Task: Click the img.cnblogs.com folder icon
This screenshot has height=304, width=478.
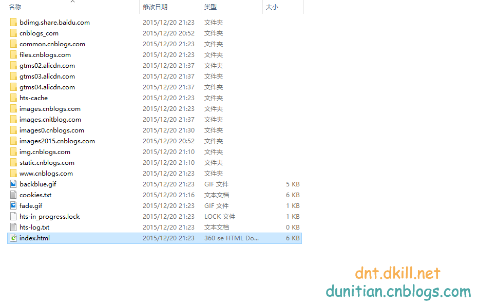Action: pyautogui.click(x=13, y=151)
